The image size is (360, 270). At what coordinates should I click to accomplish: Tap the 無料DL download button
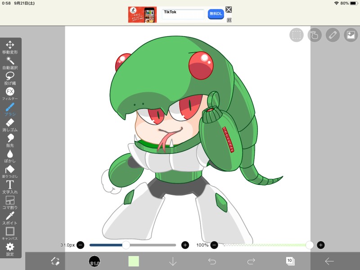pos(216,14)
